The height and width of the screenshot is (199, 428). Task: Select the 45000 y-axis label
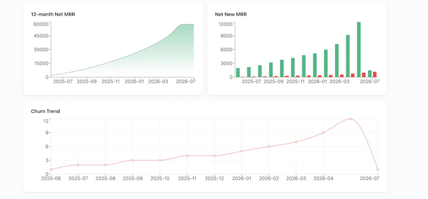tap(41, 36)
